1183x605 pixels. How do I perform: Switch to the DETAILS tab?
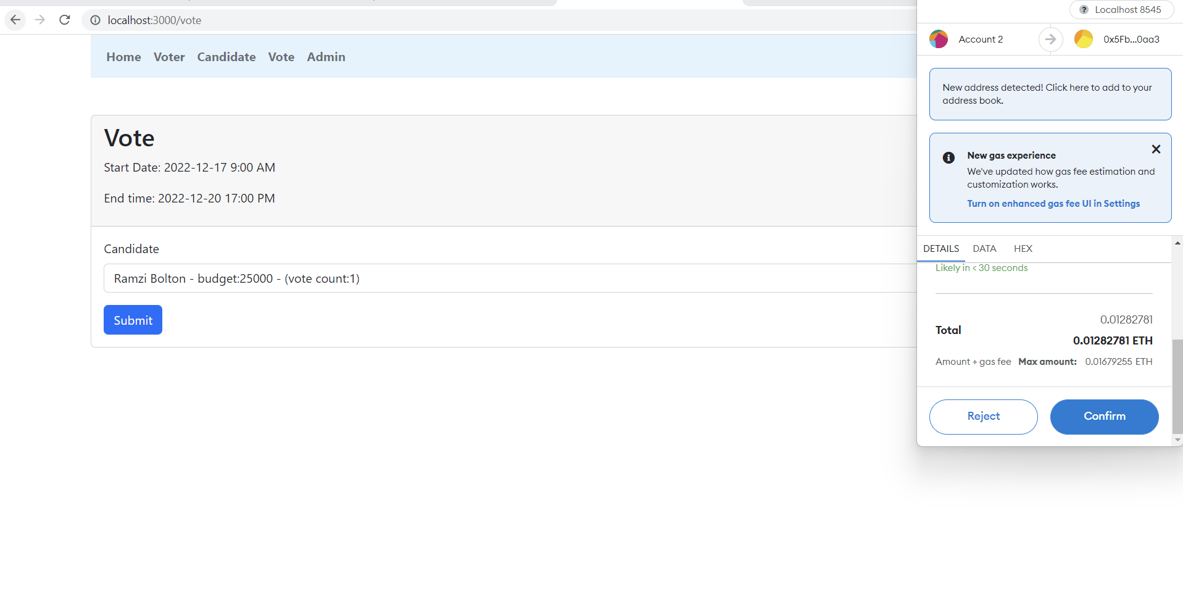pyautogui.click(x=941, y=249)
